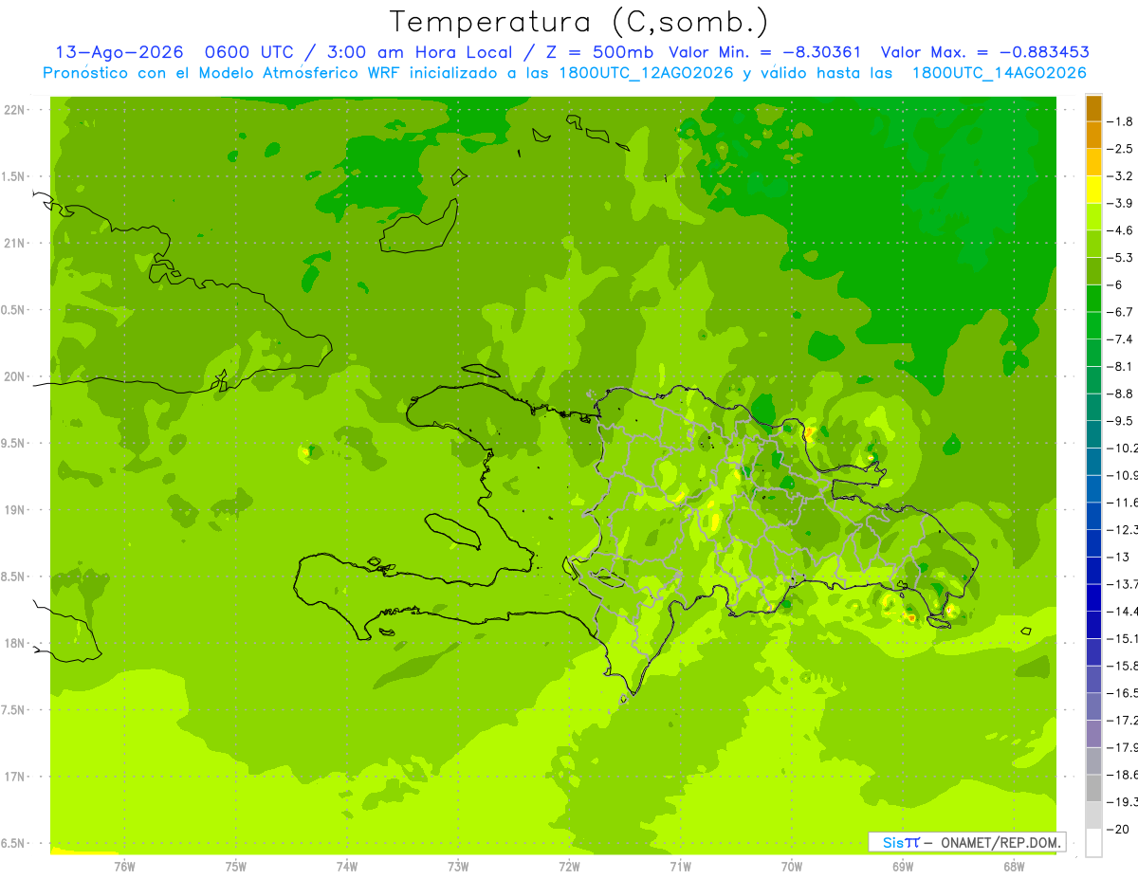The image size is (1138, 879).
Task: Click the "71W" longitude axis label
Action: (x=680, y=867)
